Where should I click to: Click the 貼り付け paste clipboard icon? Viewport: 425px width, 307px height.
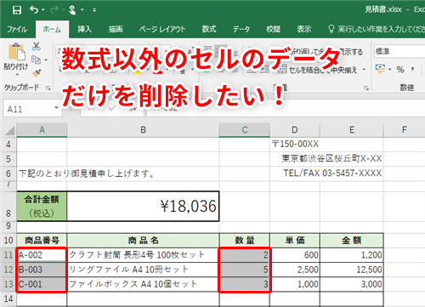click(x=16, y=52)
